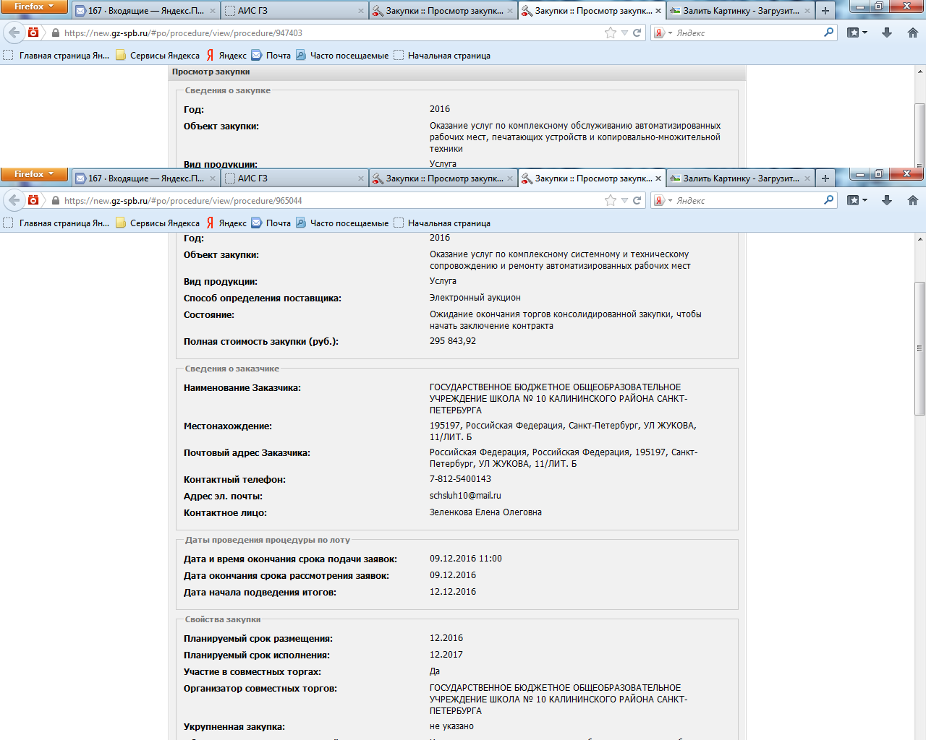This screenshot has width=926, height=740.
Task: Go Home from the upper window toolbar
Action: pos(913,33)
